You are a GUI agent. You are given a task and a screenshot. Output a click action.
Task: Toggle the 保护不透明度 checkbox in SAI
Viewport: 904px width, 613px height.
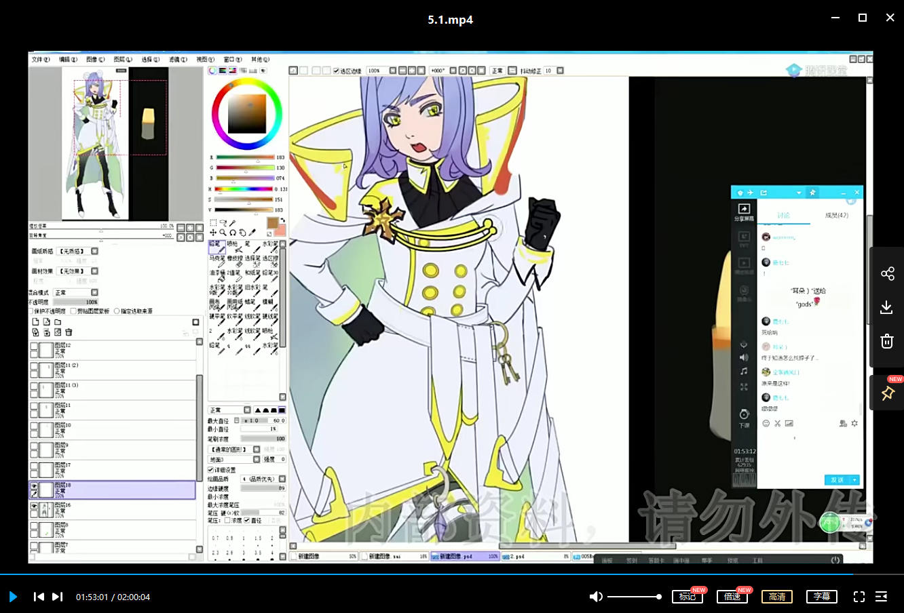(31, 311)
